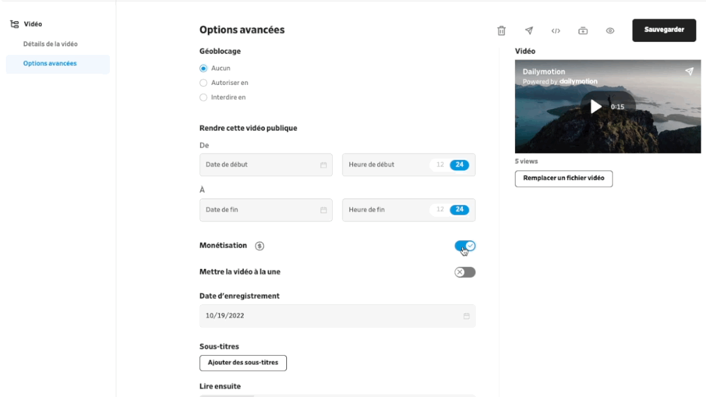This screenshot has width=706, height=397.
Task: Open Détails de la vidéo section
Action: tap(50, 44)
